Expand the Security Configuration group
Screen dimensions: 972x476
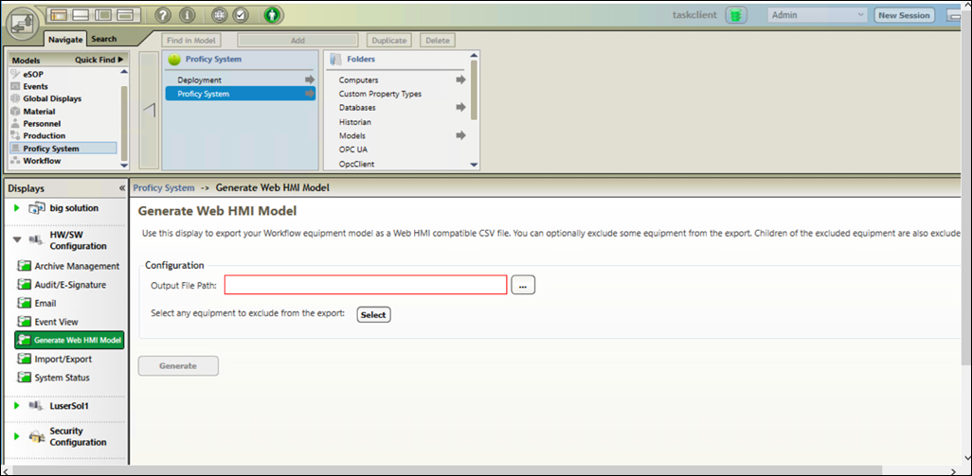point(17,436)
